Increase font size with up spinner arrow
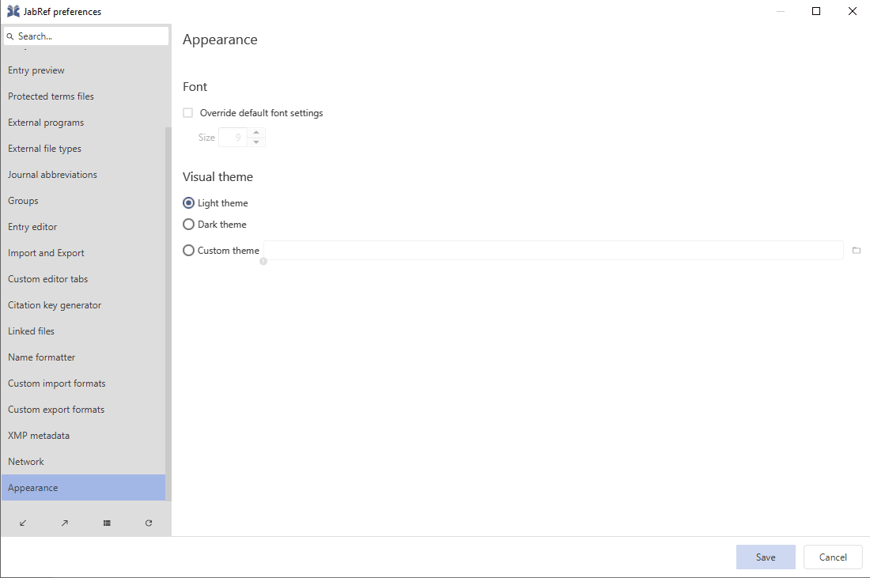 [256, 132]
